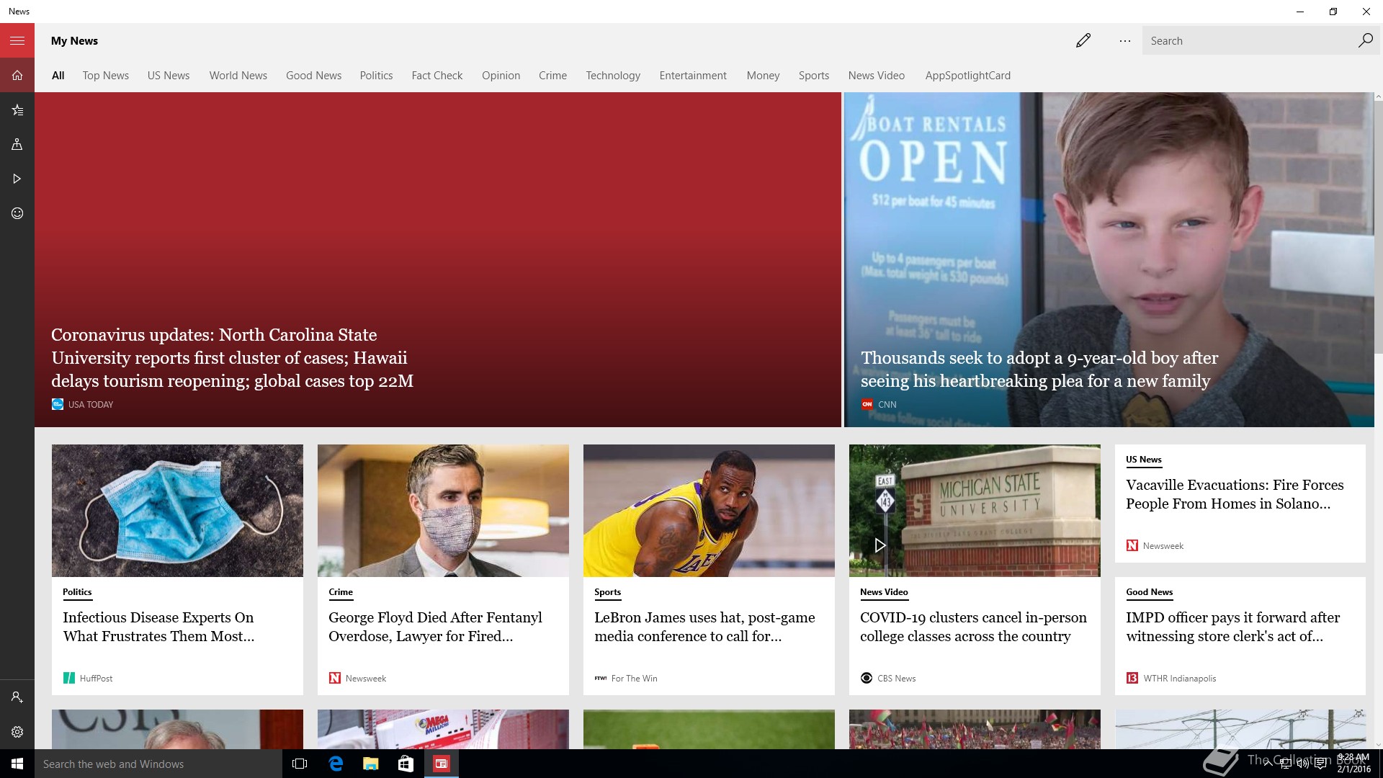Viewport: 1383px width, 778px height.
Task: Click the smiley feedback icon
Action: coord(17,213)
